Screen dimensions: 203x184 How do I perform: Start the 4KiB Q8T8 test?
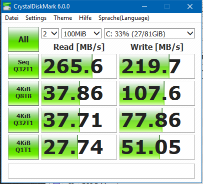point(23,93)
